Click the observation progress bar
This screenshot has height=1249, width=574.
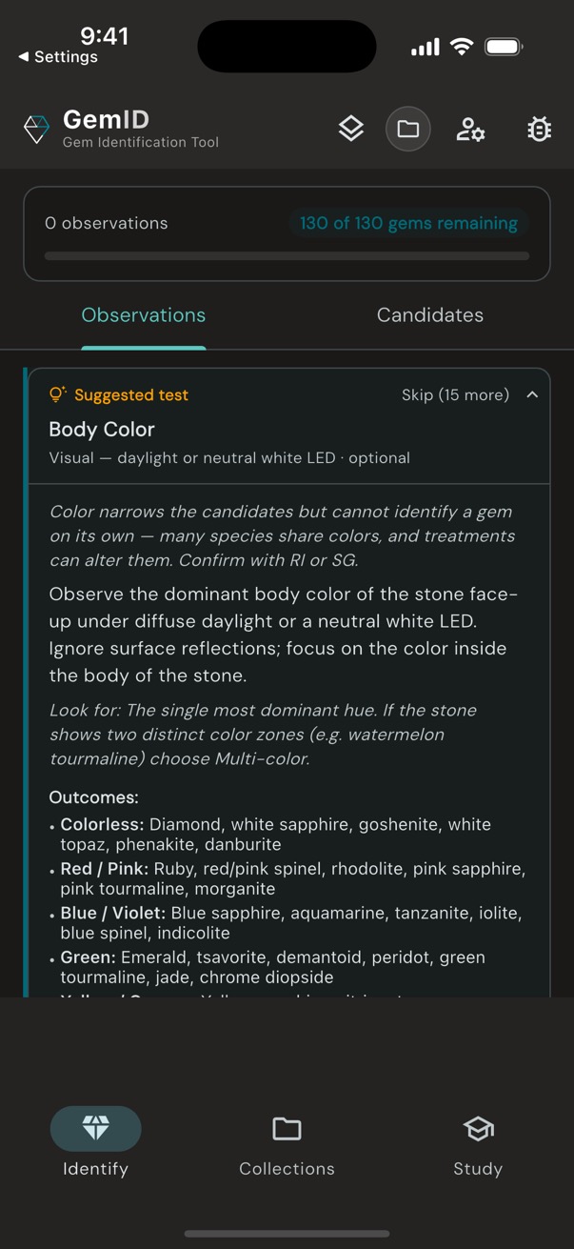(x=286, y=255)
